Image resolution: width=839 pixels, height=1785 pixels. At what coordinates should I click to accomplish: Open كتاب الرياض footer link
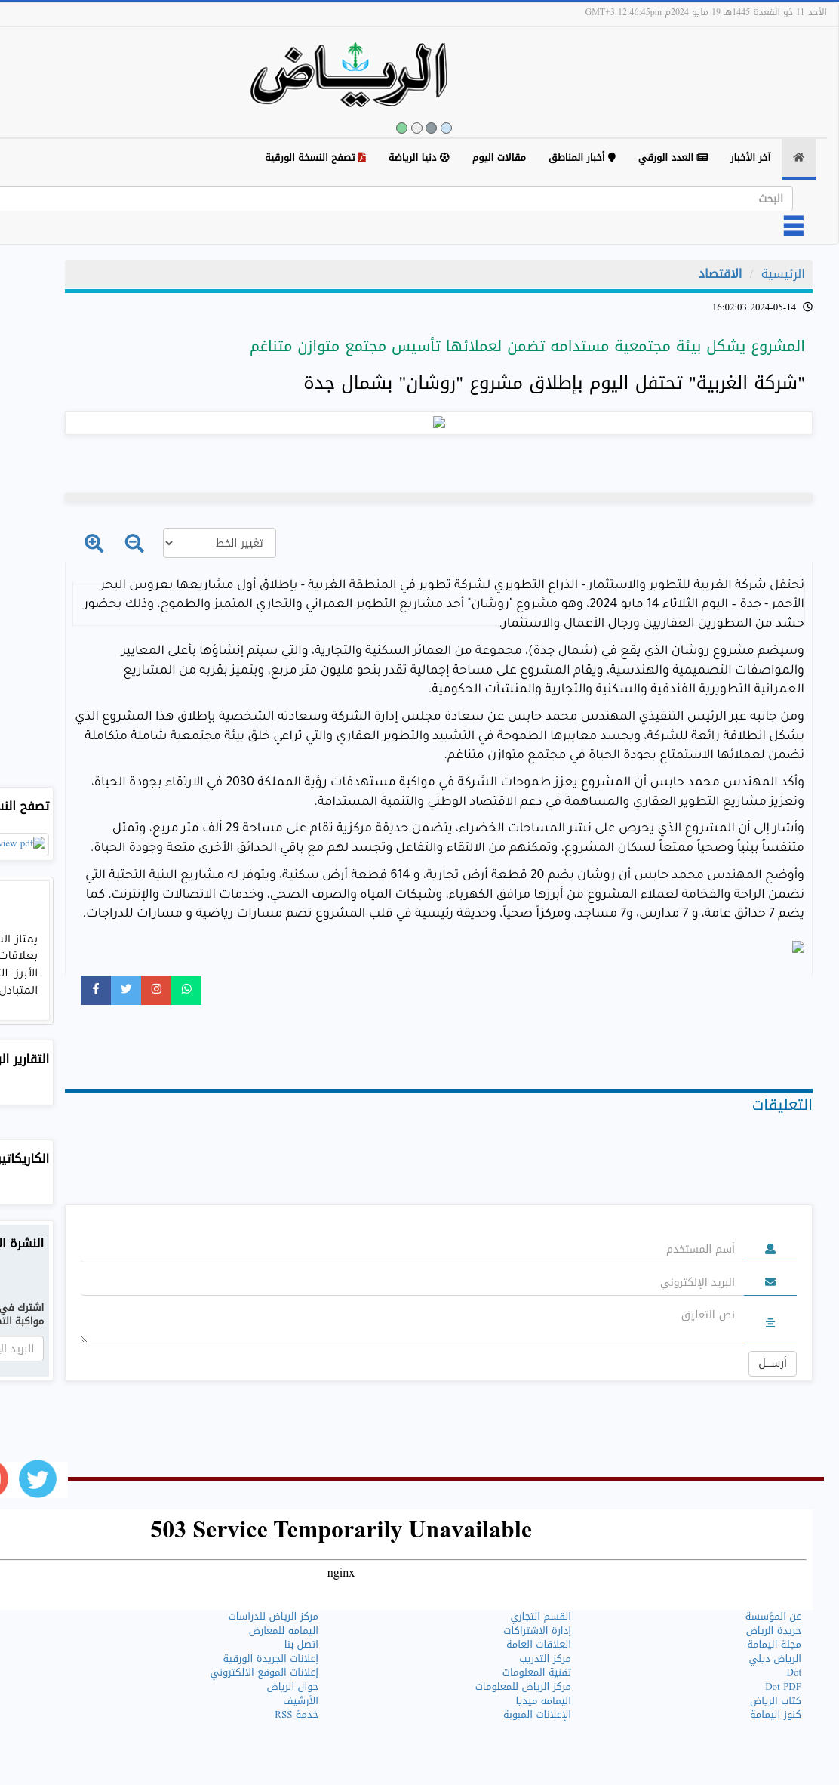click(x=776, y=1700)
